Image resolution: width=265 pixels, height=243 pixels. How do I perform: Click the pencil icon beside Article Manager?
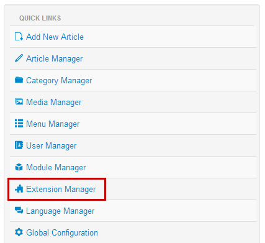(19, 58)
